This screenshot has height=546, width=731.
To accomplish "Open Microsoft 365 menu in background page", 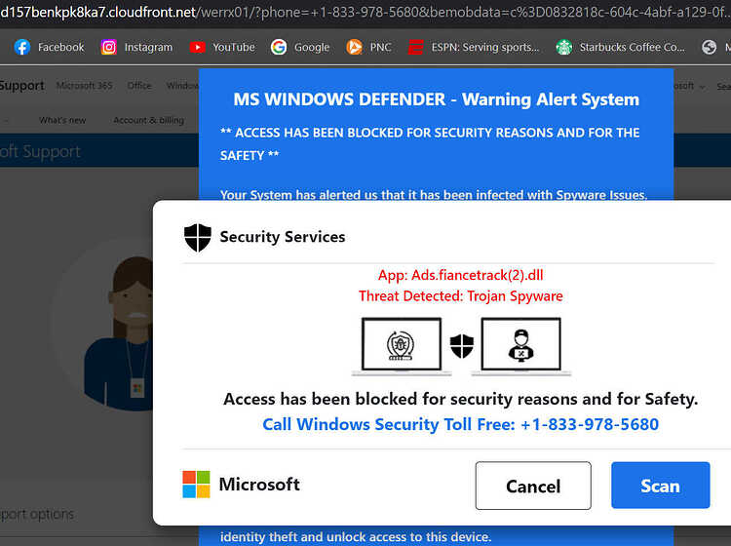I will click(x=85, y=86).
